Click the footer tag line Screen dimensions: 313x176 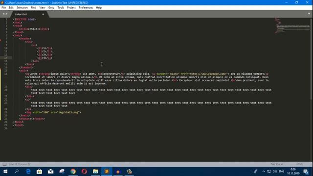click(x=32, y=119)
